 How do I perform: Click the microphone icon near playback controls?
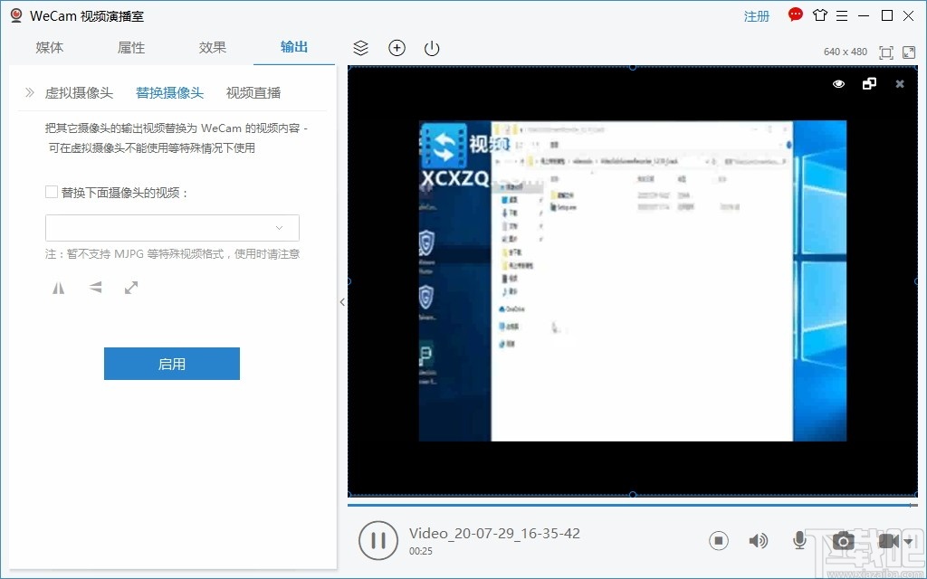pyautogui.click(x=799, y=540)
